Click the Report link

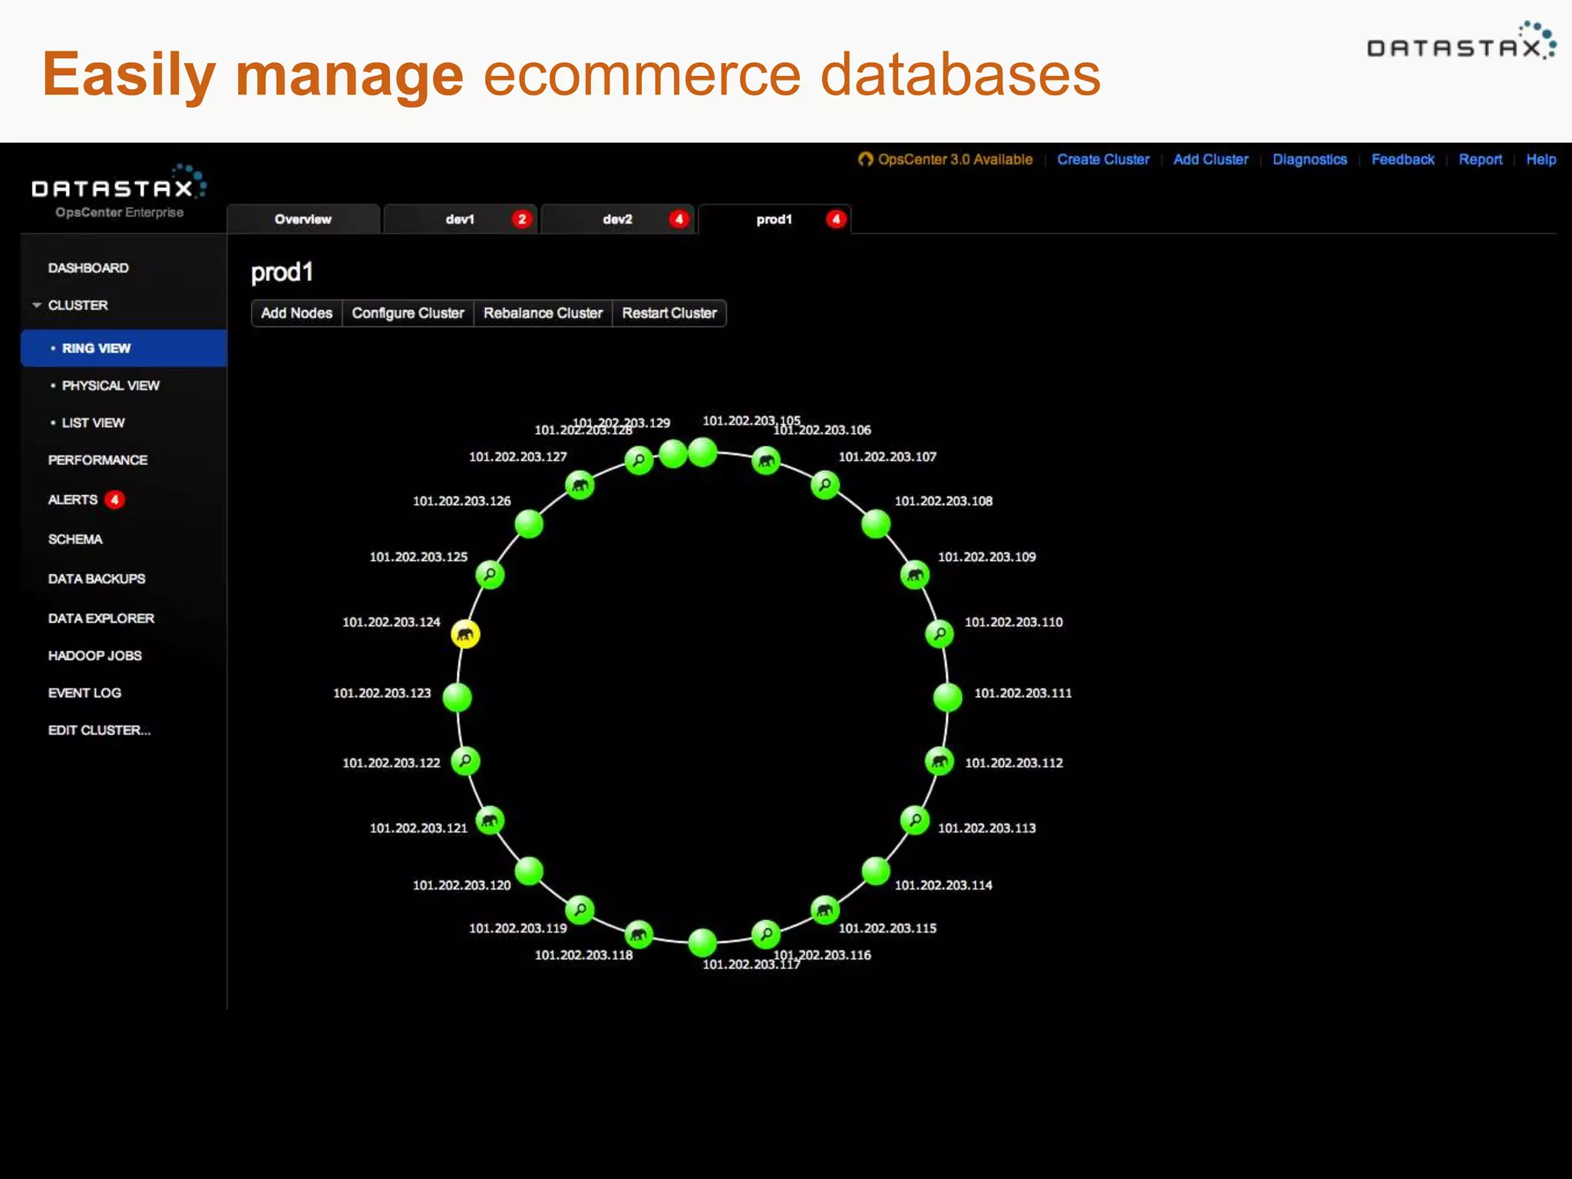click(x=1480, y=160)
